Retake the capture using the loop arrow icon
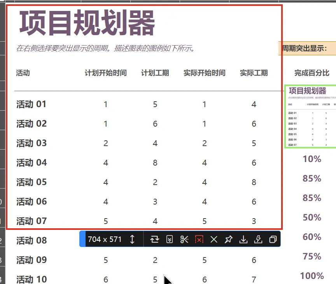336x284 pixels. point(155,240)
